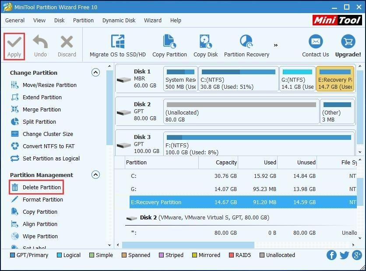Screen dimensions: 366x271
Task: Select the (Other) 3 MB block on Disk 2
Action: coord(337,111)
